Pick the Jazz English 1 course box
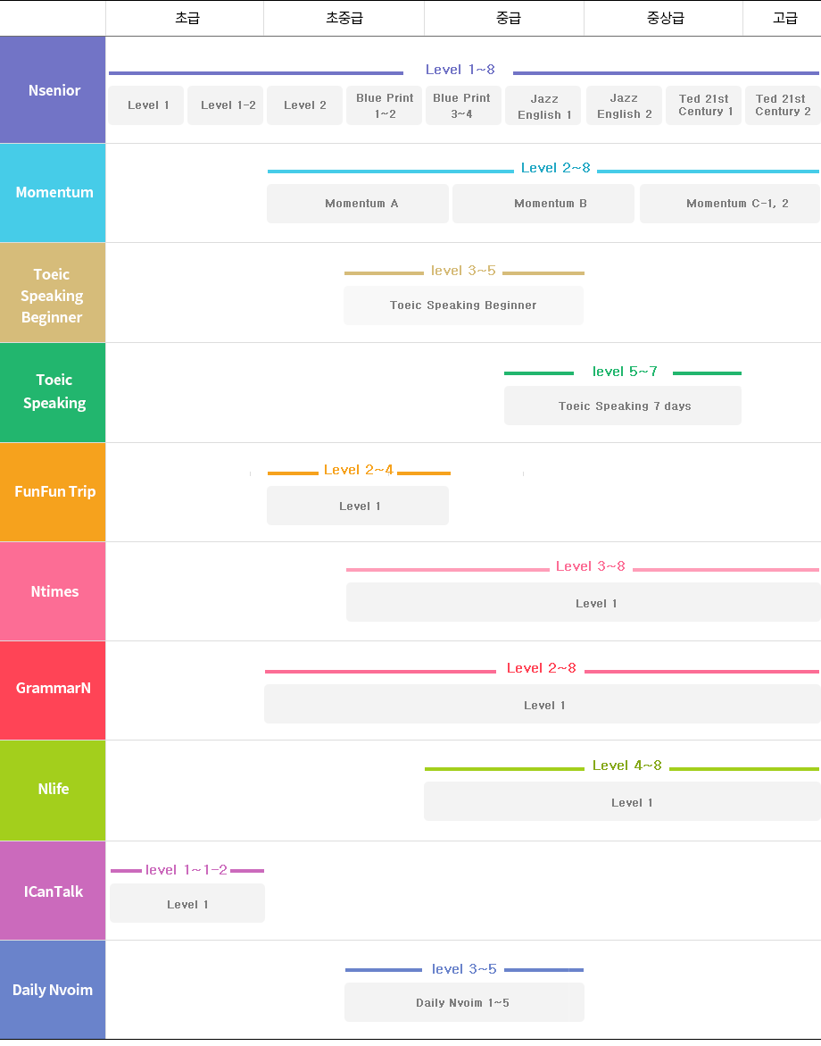Viewport: 821px width, 1046px height. point(543,105)
